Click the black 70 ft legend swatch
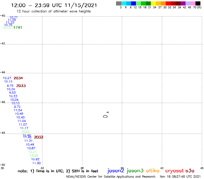This screenshot has width=204, height=179. coord(198,3)
